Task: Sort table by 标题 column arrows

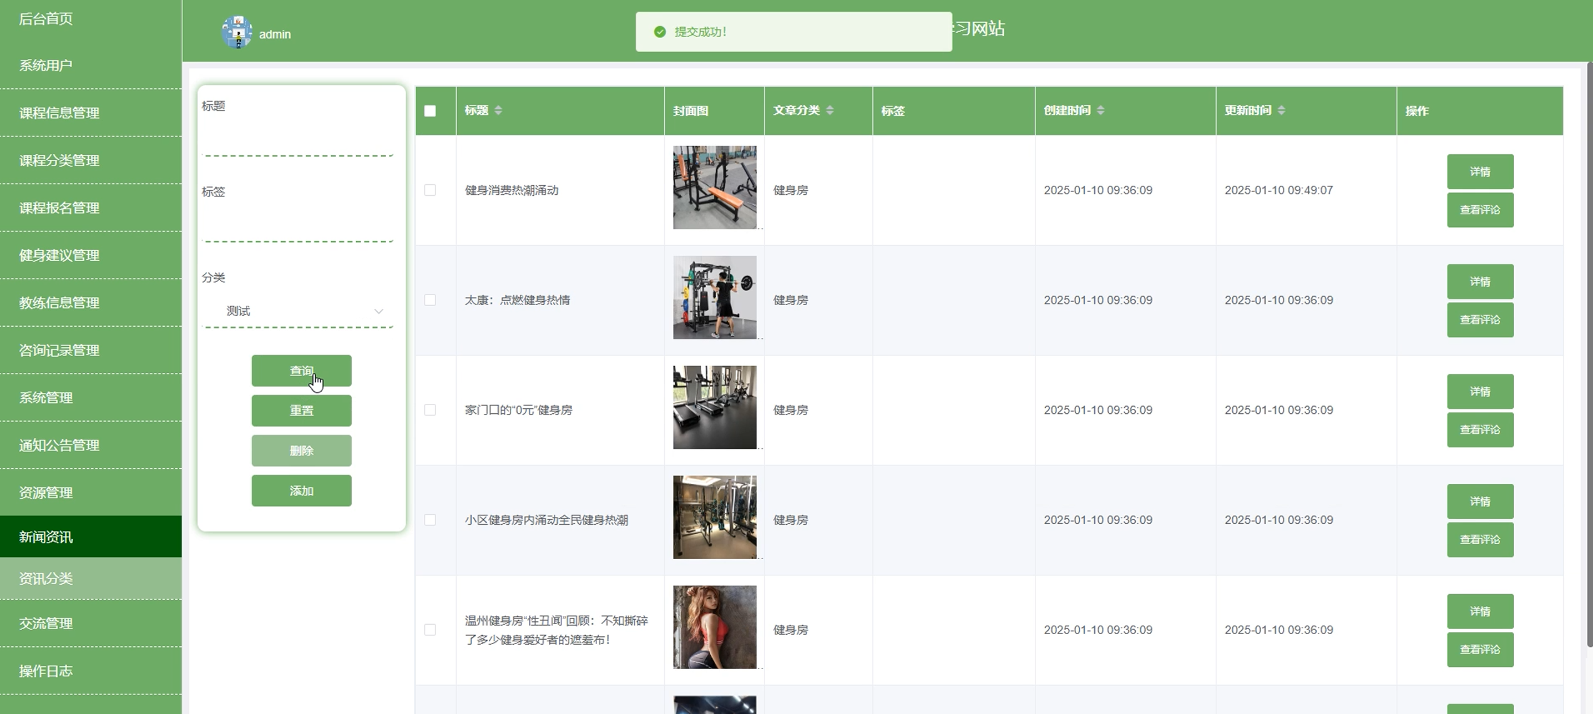Action: [x=498, y=110]
